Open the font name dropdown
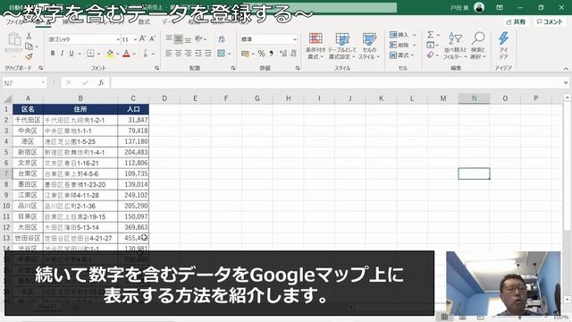Screen dimensions: 572x322 [118, 39]
